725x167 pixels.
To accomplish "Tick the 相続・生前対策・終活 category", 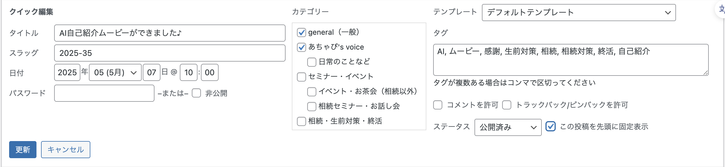I will pyautogui.click(x=302, y=121).
